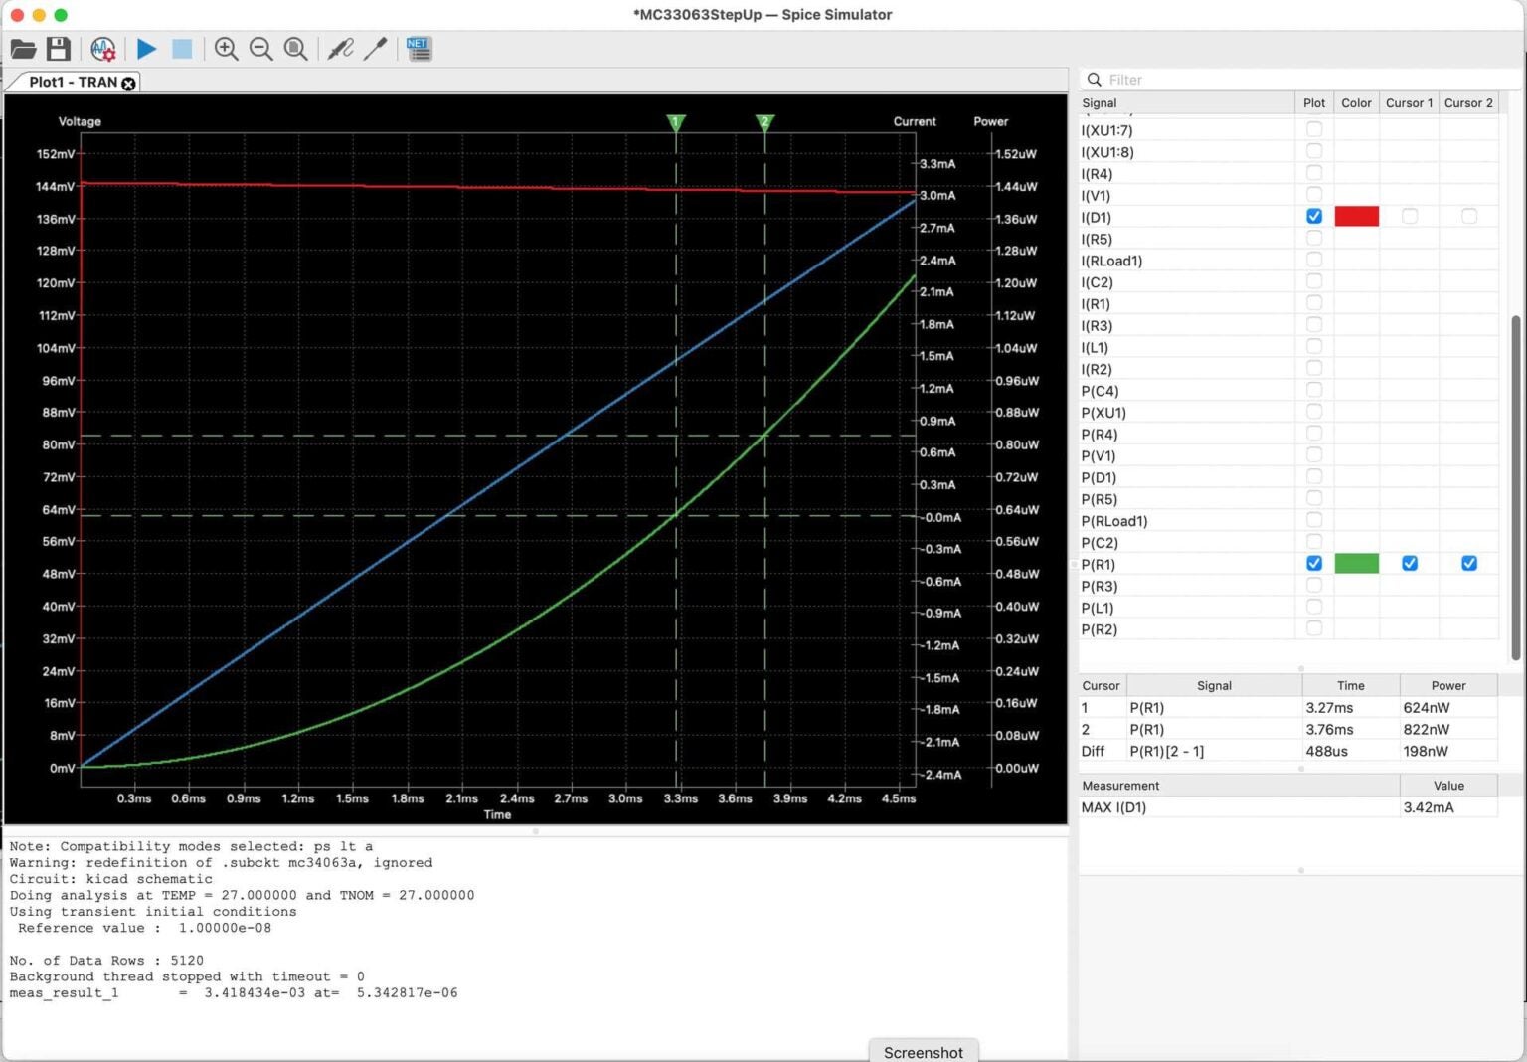The height and width of the screenshot is (1062, 1527).
Task: Zoom to fit the plot view
Action: tap(295, 48)
